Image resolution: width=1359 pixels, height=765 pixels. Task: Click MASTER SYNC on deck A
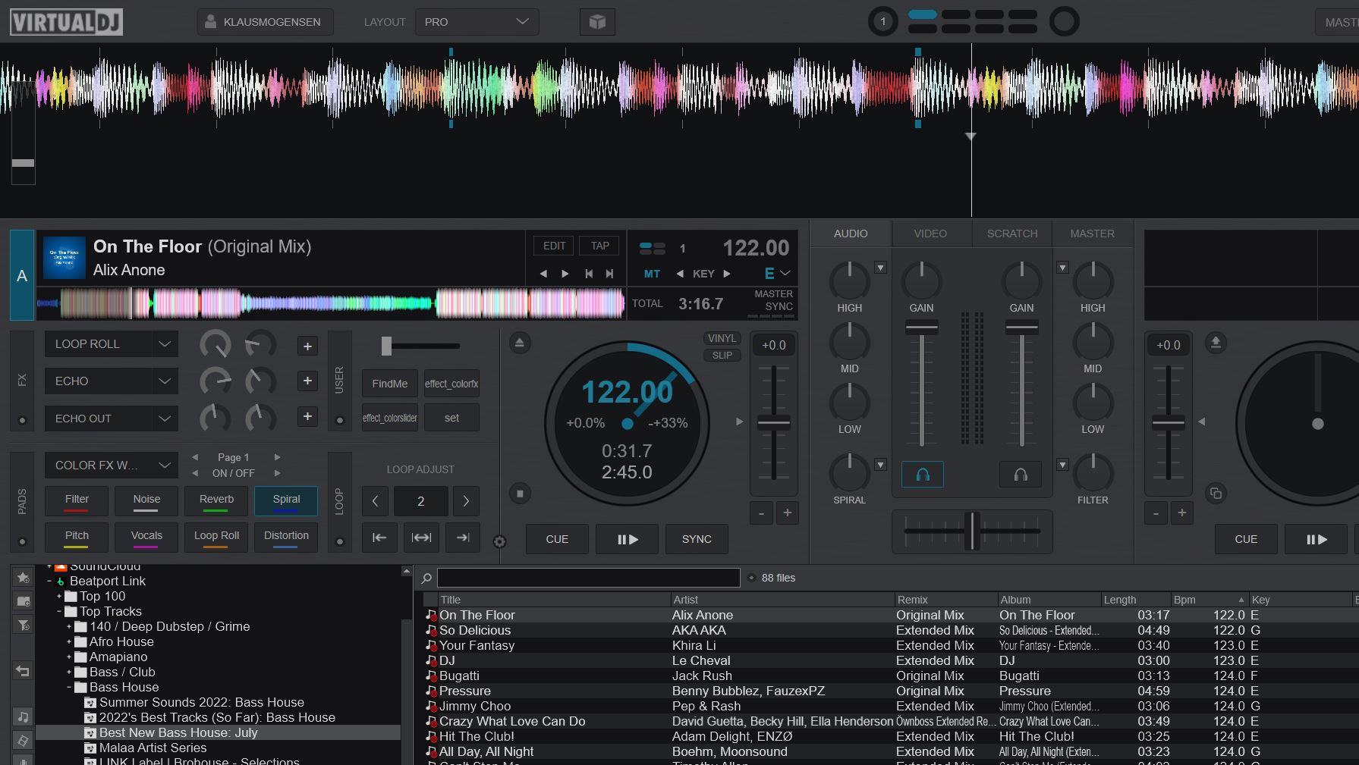[x=772, y=301]
